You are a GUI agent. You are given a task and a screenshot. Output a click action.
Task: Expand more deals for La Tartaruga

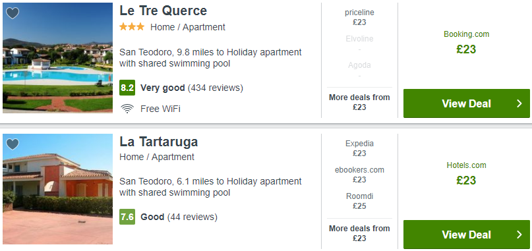click(359, 233)
